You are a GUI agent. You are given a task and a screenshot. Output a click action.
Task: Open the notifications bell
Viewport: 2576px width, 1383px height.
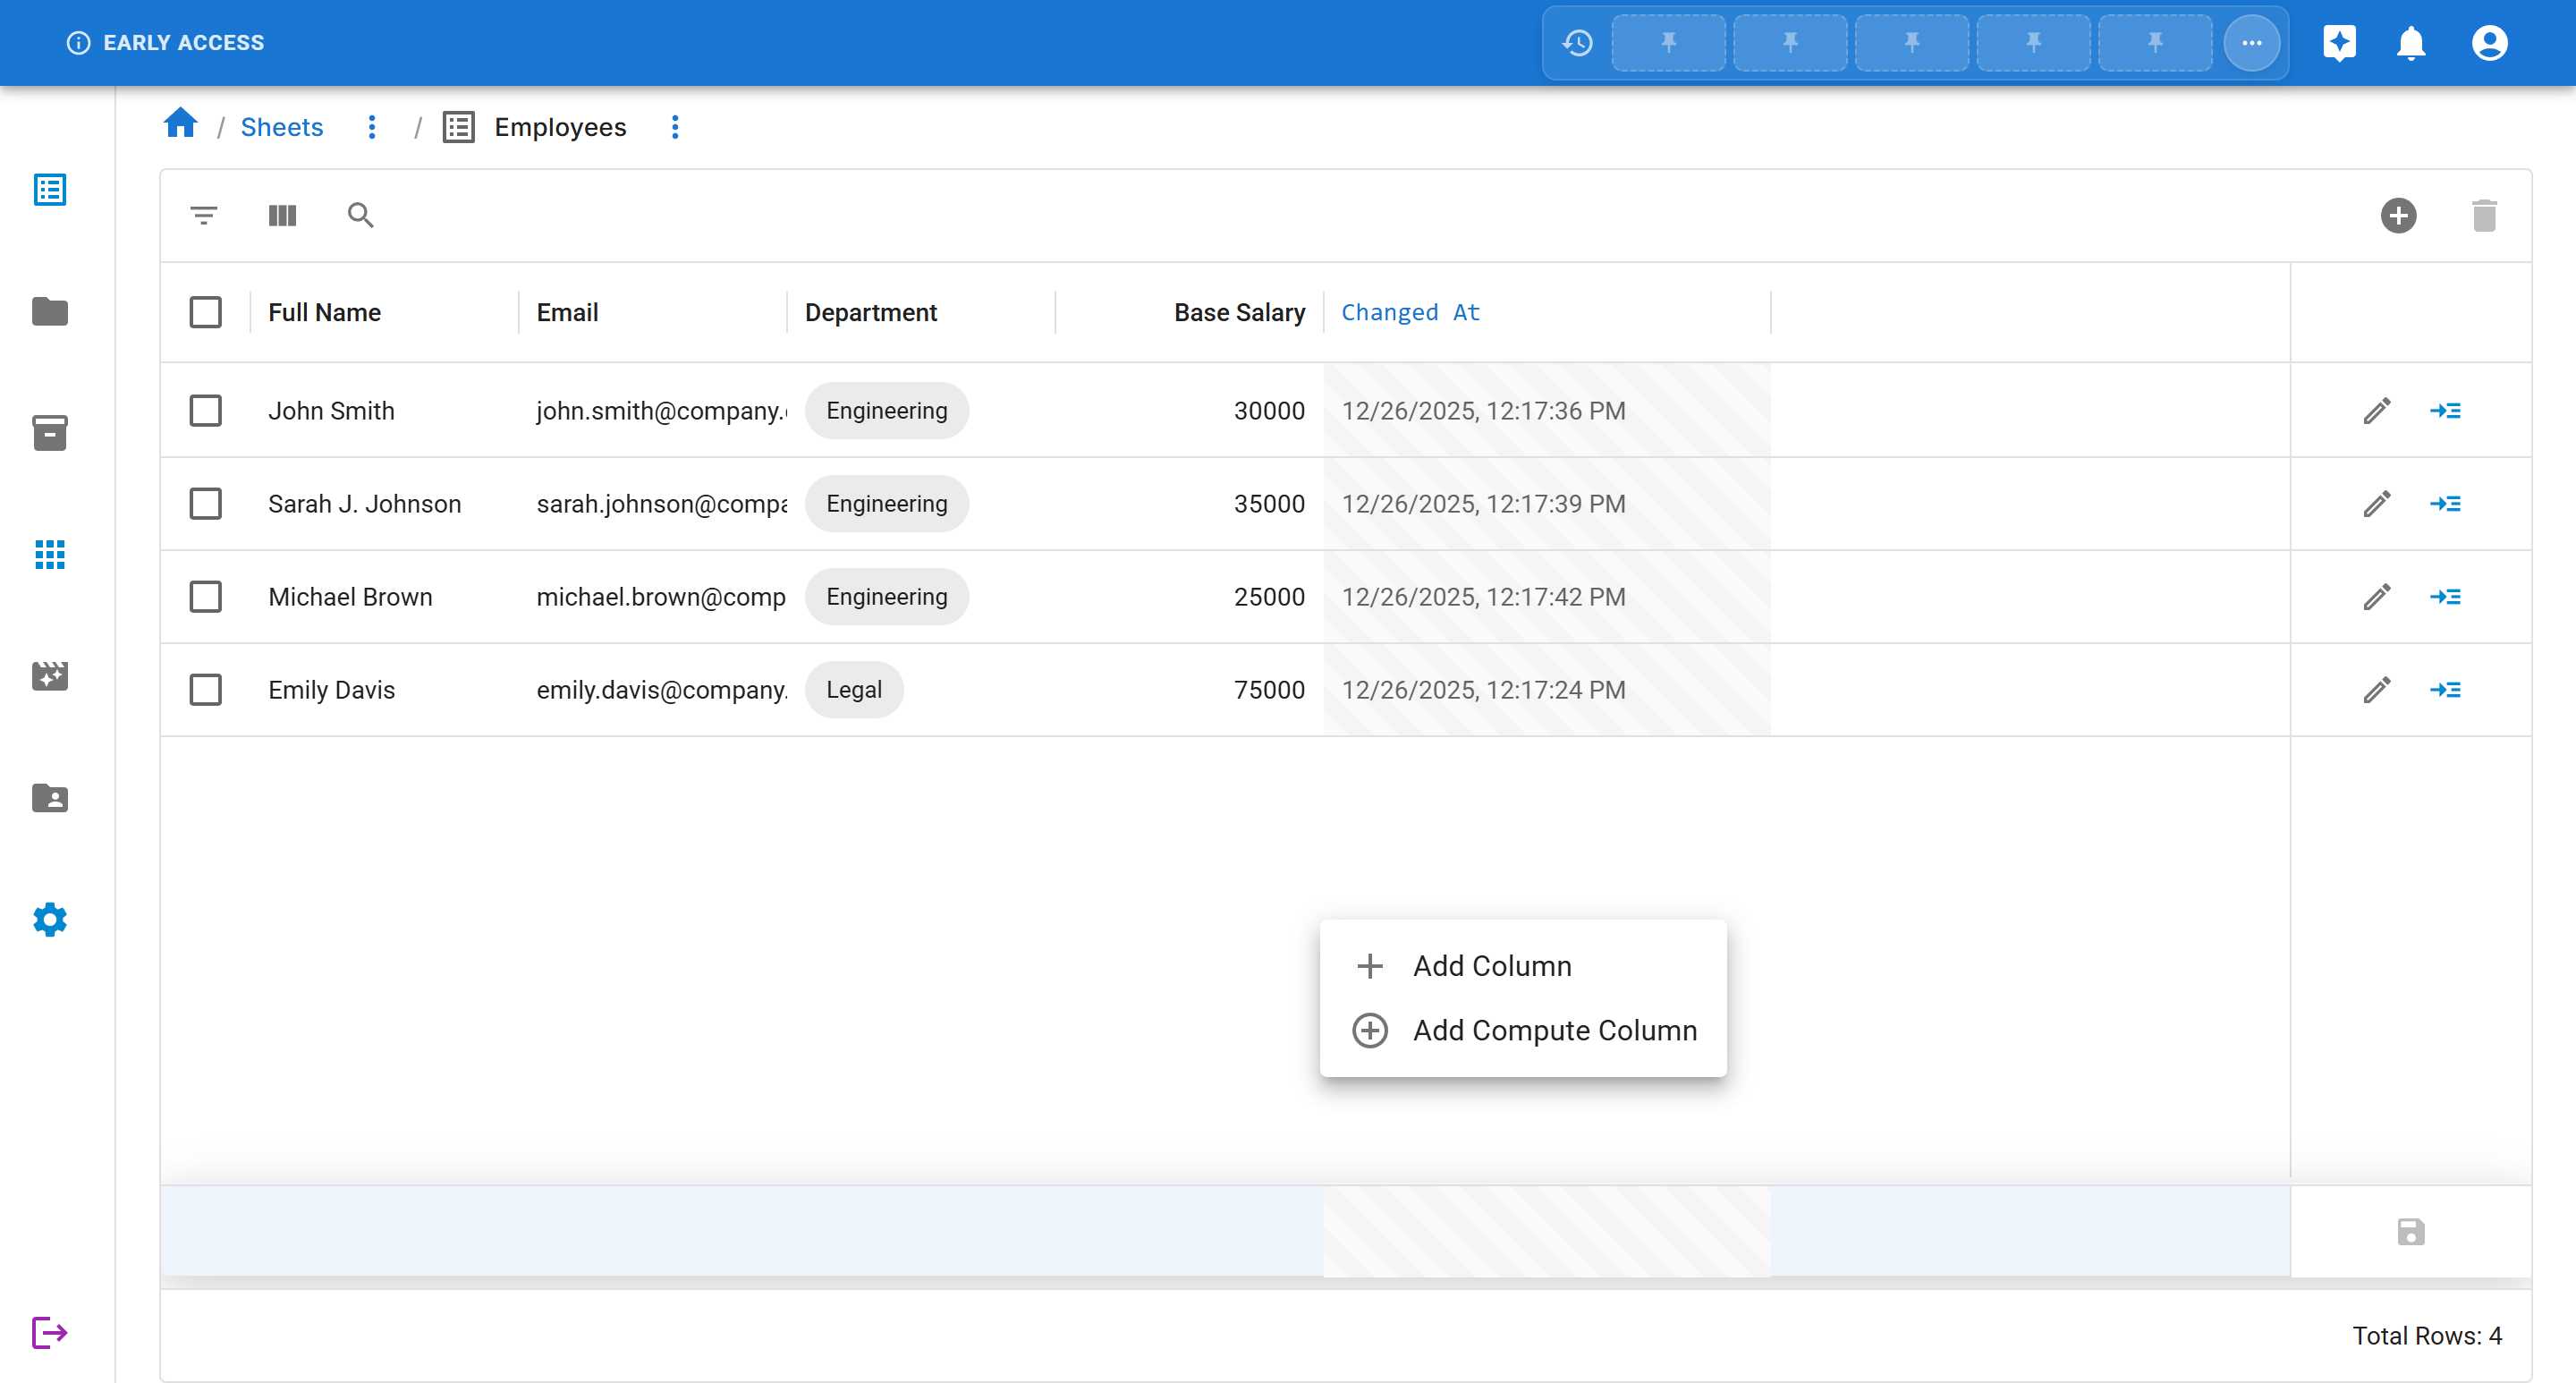(x=2411, y=42)
